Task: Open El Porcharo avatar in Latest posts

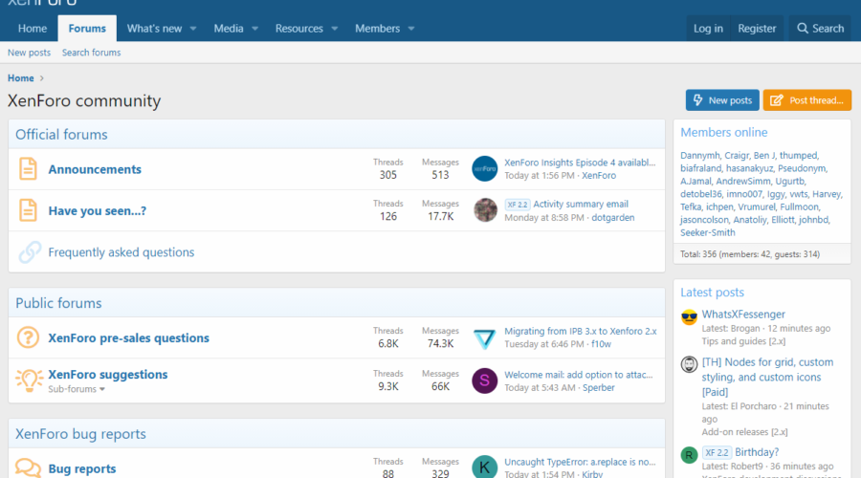Action: [x=689, y=364]
